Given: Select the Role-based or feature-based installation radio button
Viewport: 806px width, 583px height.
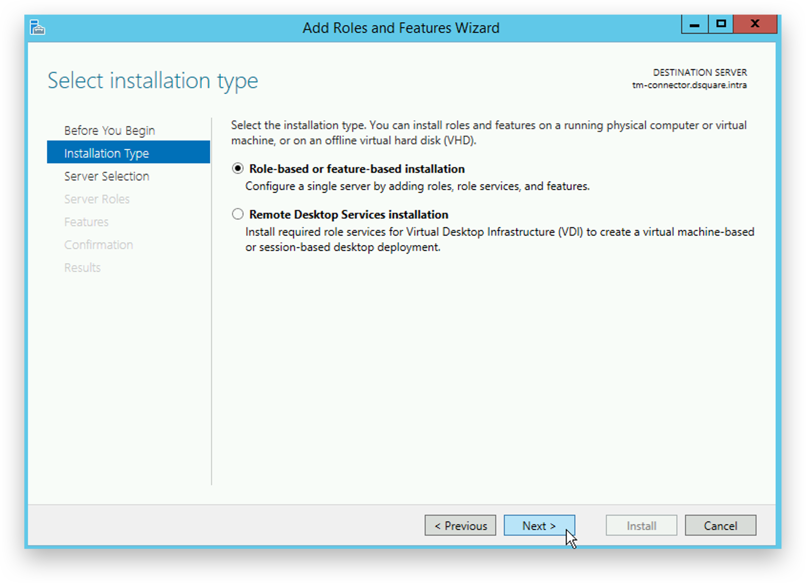Looking at the screenshot, I should click(x=238, y=169).
